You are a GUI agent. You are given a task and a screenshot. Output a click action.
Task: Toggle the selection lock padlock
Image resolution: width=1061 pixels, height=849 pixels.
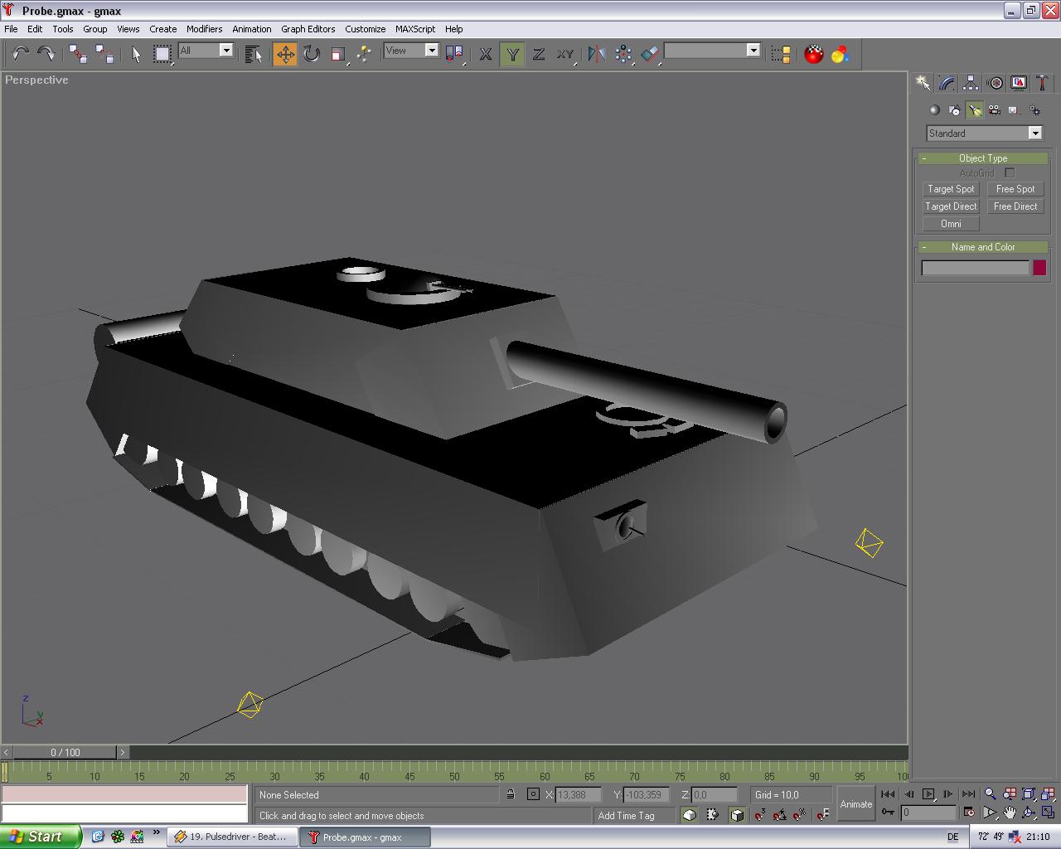click(x=511, y=794)
